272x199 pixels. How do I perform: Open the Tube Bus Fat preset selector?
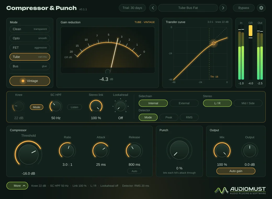[188, 8]
